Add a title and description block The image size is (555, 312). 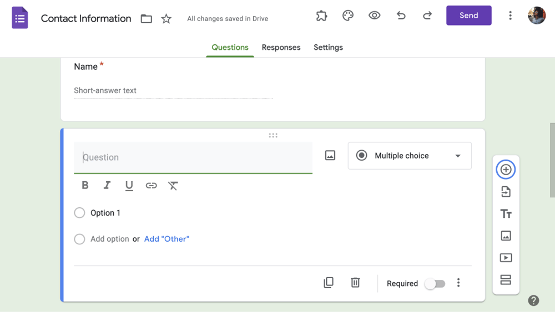tap(506, 214)
